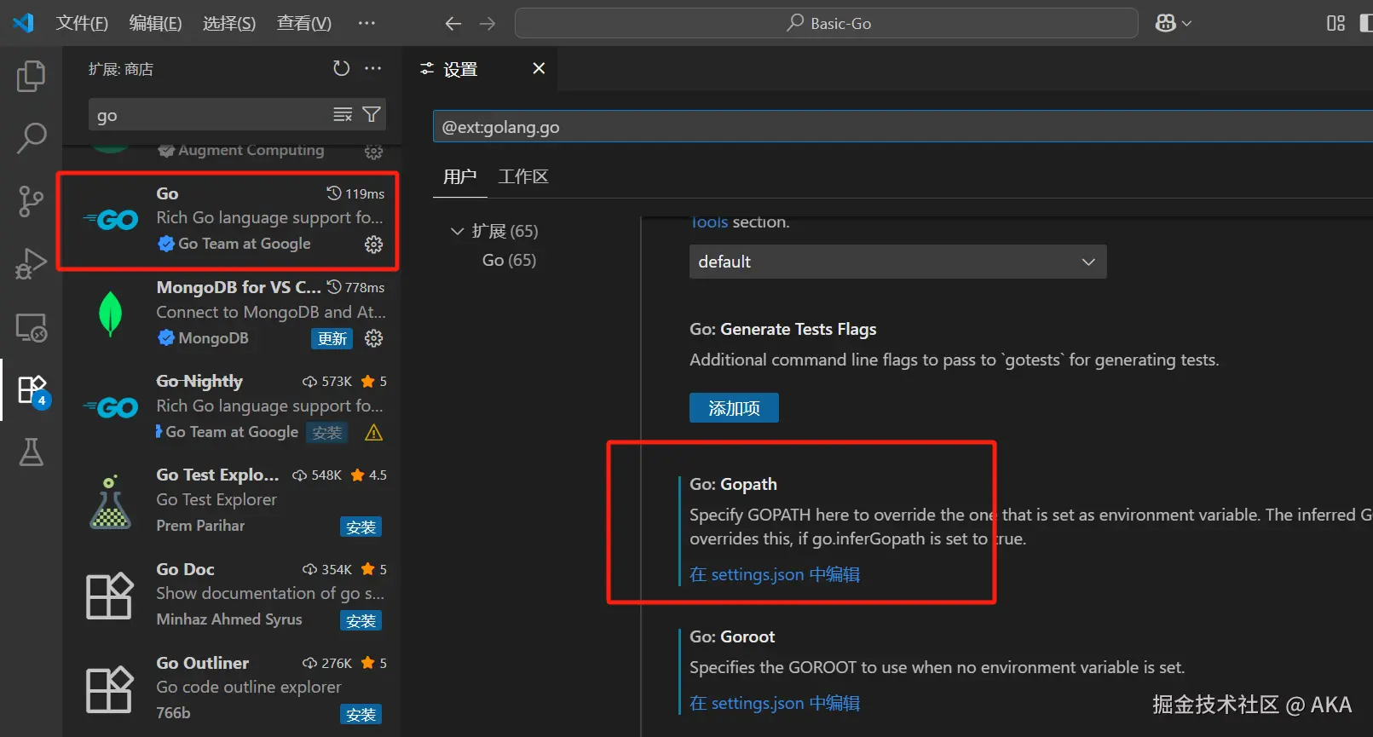The height and width of the screenshot is (737, 1373).
Task: Open the Selection menu (选择)
Action: (x=229, y=23)
